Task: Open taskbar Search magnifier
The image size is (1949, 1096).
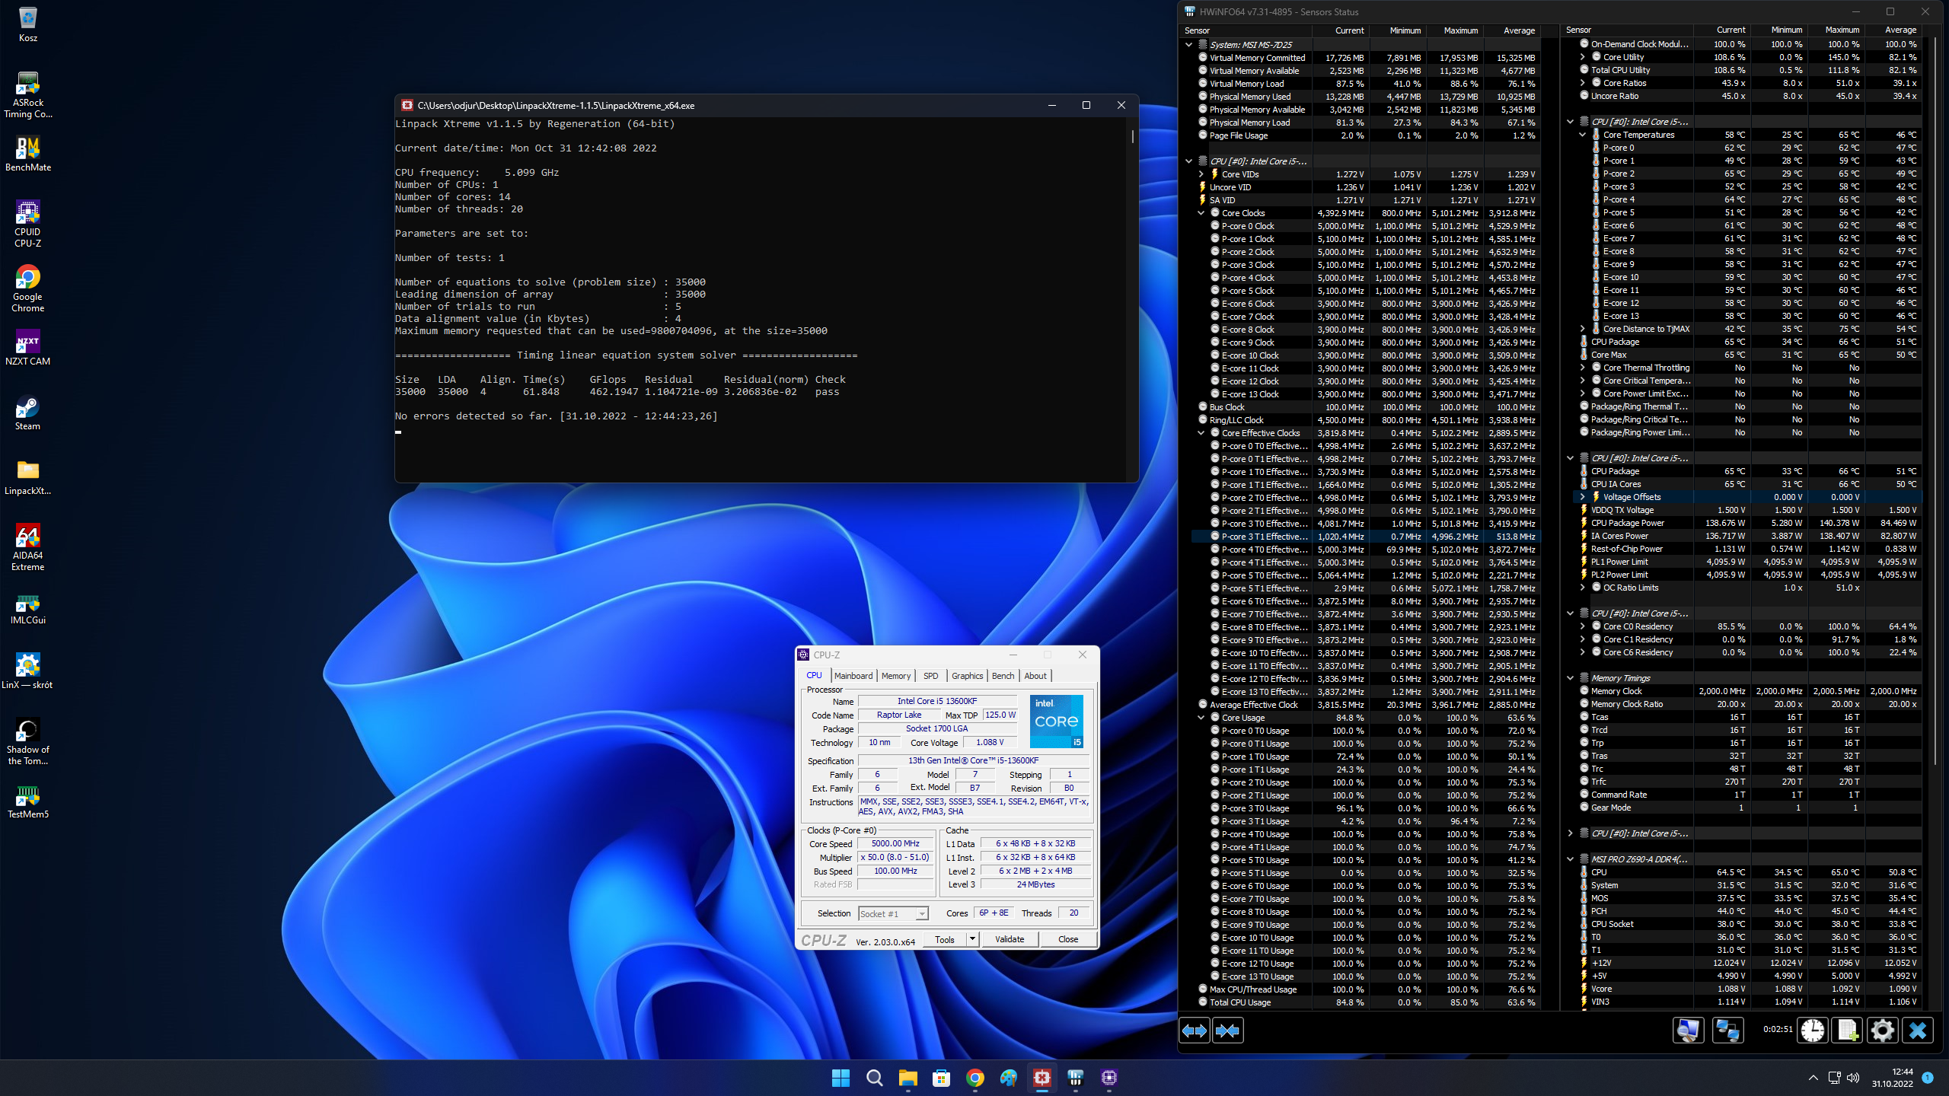Action: pos(874,1078)
